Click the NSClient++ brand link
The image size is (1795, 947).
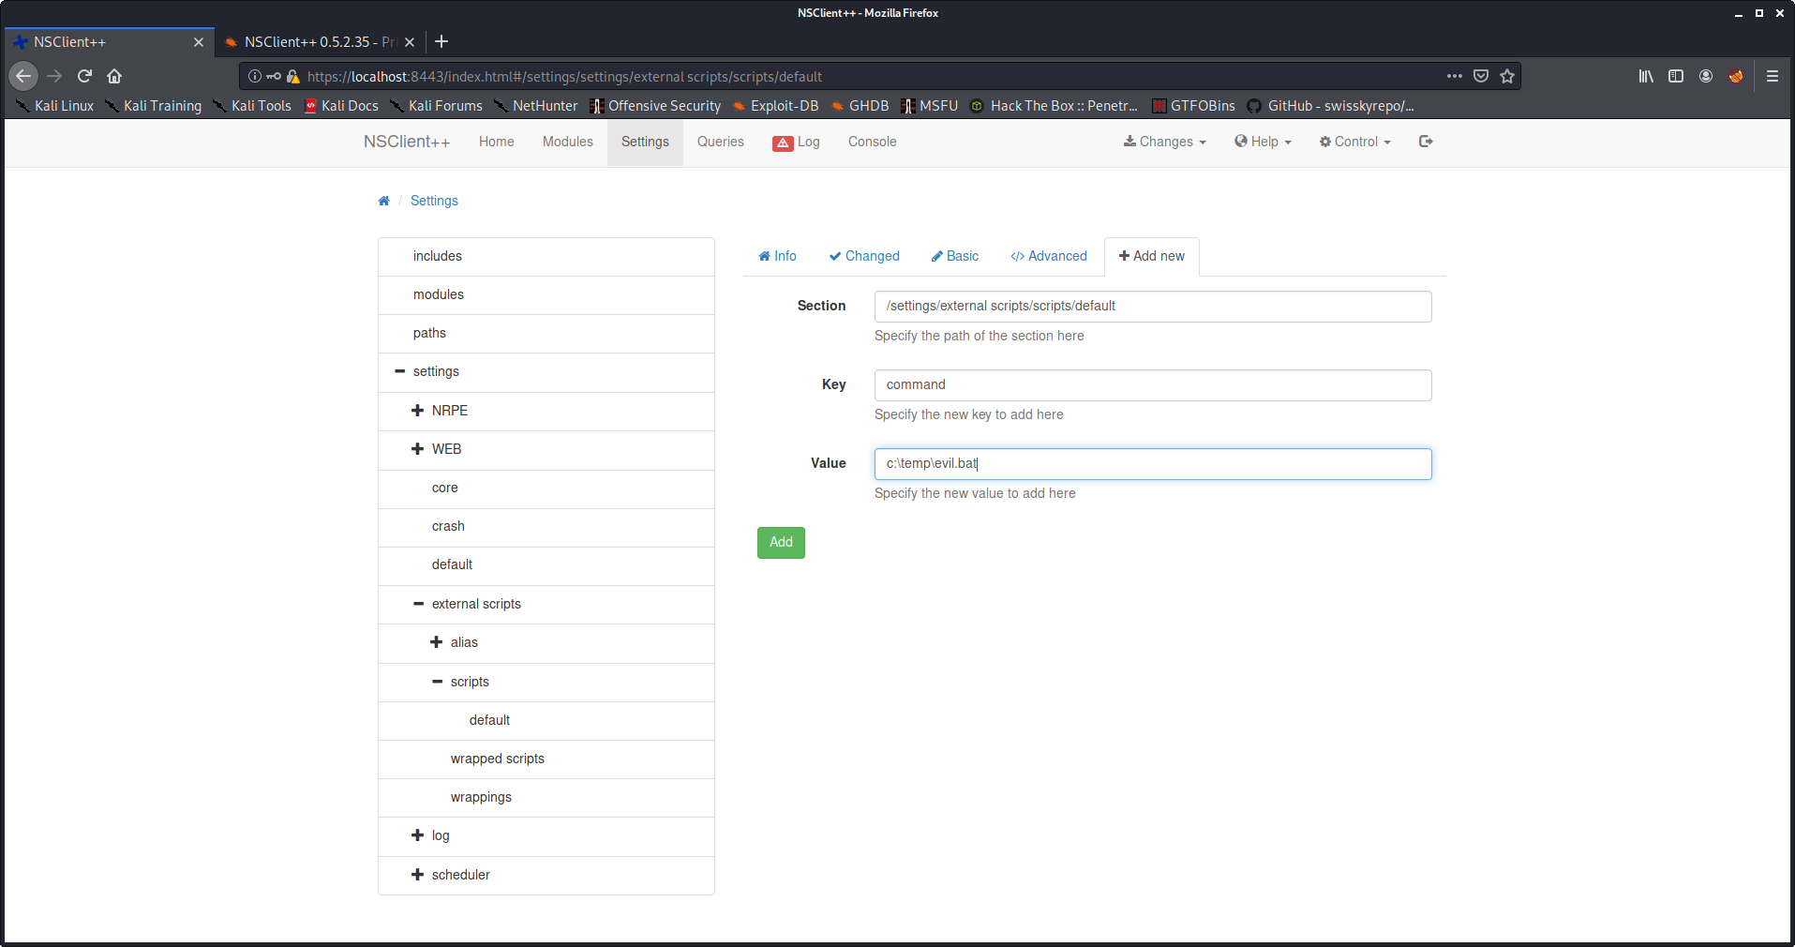pos(407,142)
